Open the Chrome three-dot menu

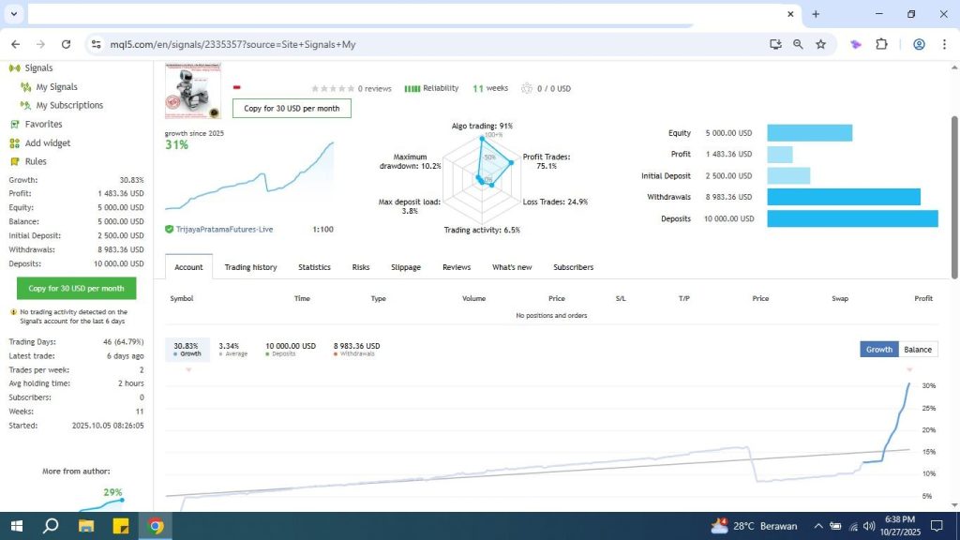click(x=944, y=44)
